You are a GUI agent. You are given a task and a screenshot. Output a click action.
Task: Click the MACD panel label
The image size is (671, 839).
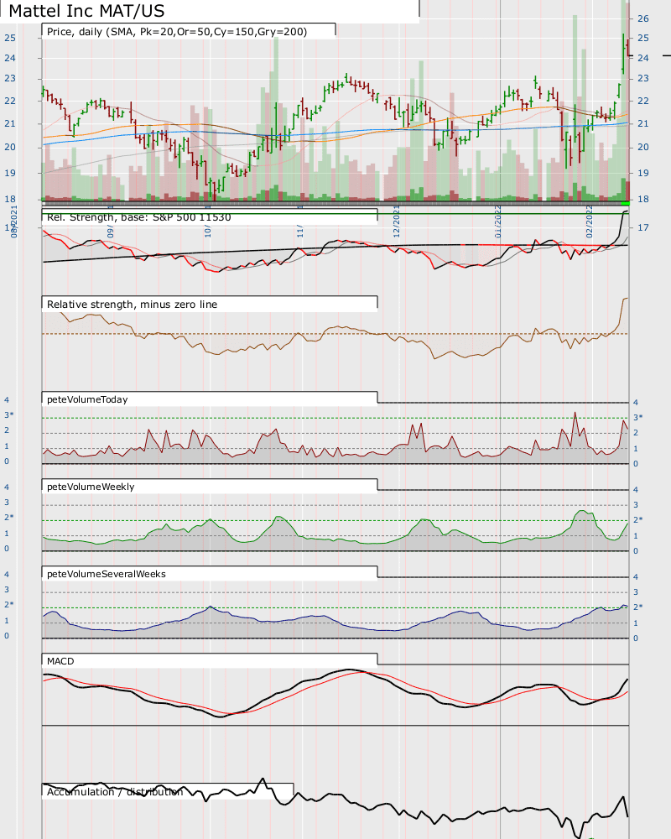[60, 661]
